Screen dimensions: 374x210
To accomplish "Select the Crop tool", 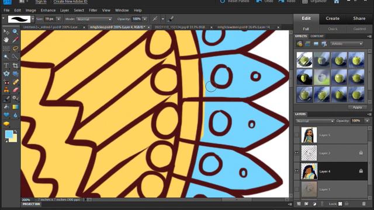I will pos(15,65).
